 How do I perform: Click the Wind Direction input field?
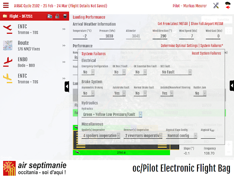pyautogui.click(x=160, y=36)
